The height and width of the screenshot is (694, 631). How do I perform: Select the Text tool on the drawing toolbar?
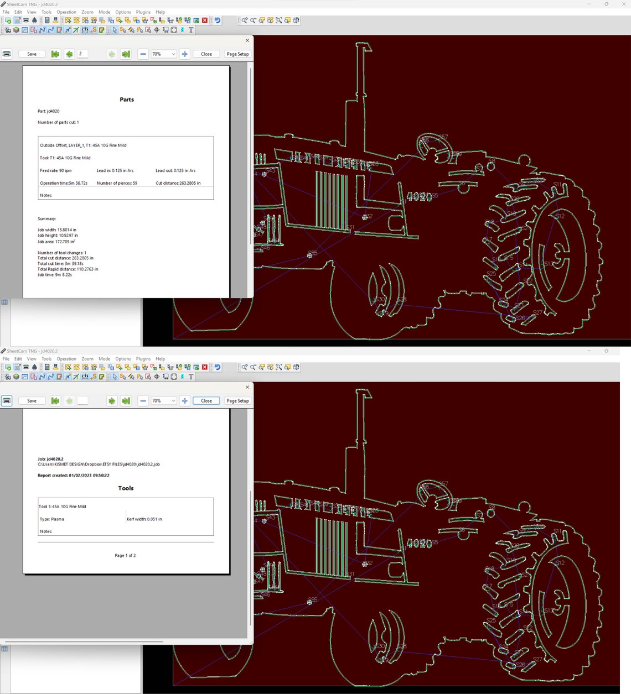point(191,30)
